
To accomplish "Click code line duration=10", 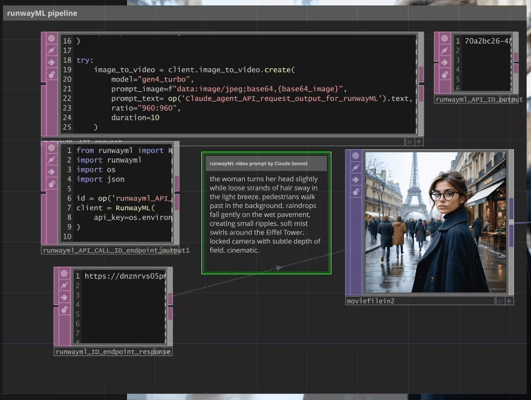I will pyautogui.click(x=135, y=117).
